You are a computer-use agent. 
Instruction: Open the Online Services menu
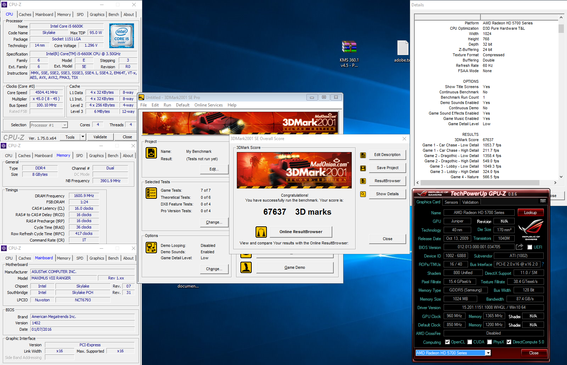coord(209,105)
